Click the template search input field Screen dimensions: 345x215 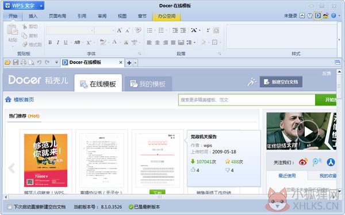(247, 100)
